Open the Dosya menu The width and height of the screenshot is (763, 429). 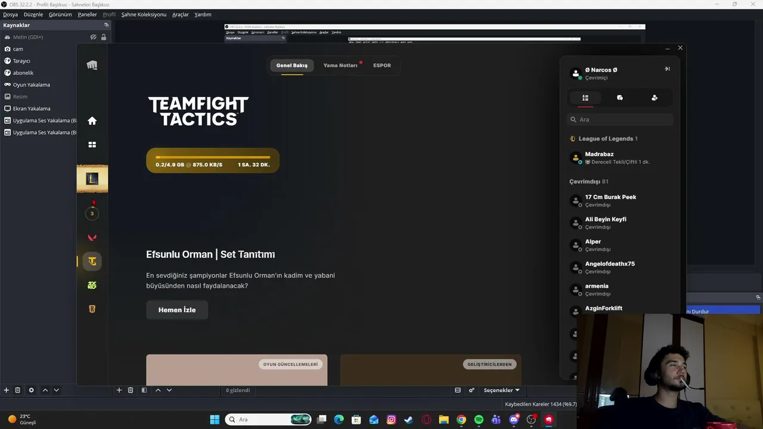tap(10, 14)
